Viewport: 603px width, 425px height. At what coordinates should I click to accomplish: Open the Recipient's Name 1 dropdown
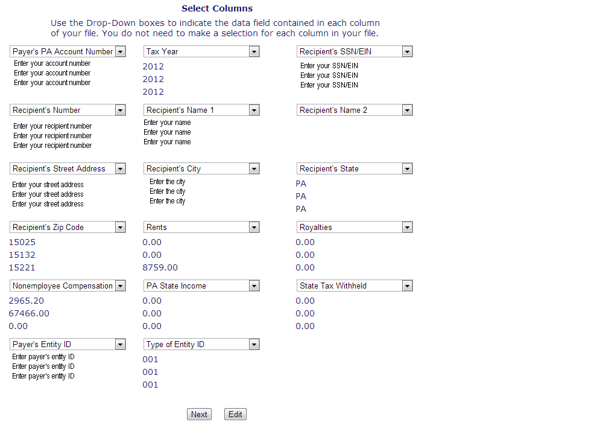[254, 110]
